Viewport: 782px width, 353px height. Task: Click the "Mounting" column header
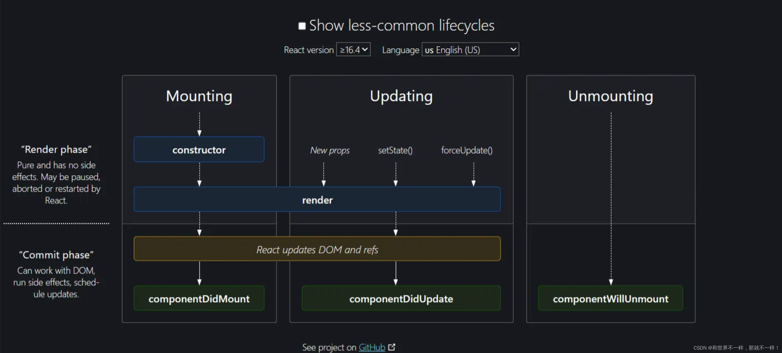[199, 96]
